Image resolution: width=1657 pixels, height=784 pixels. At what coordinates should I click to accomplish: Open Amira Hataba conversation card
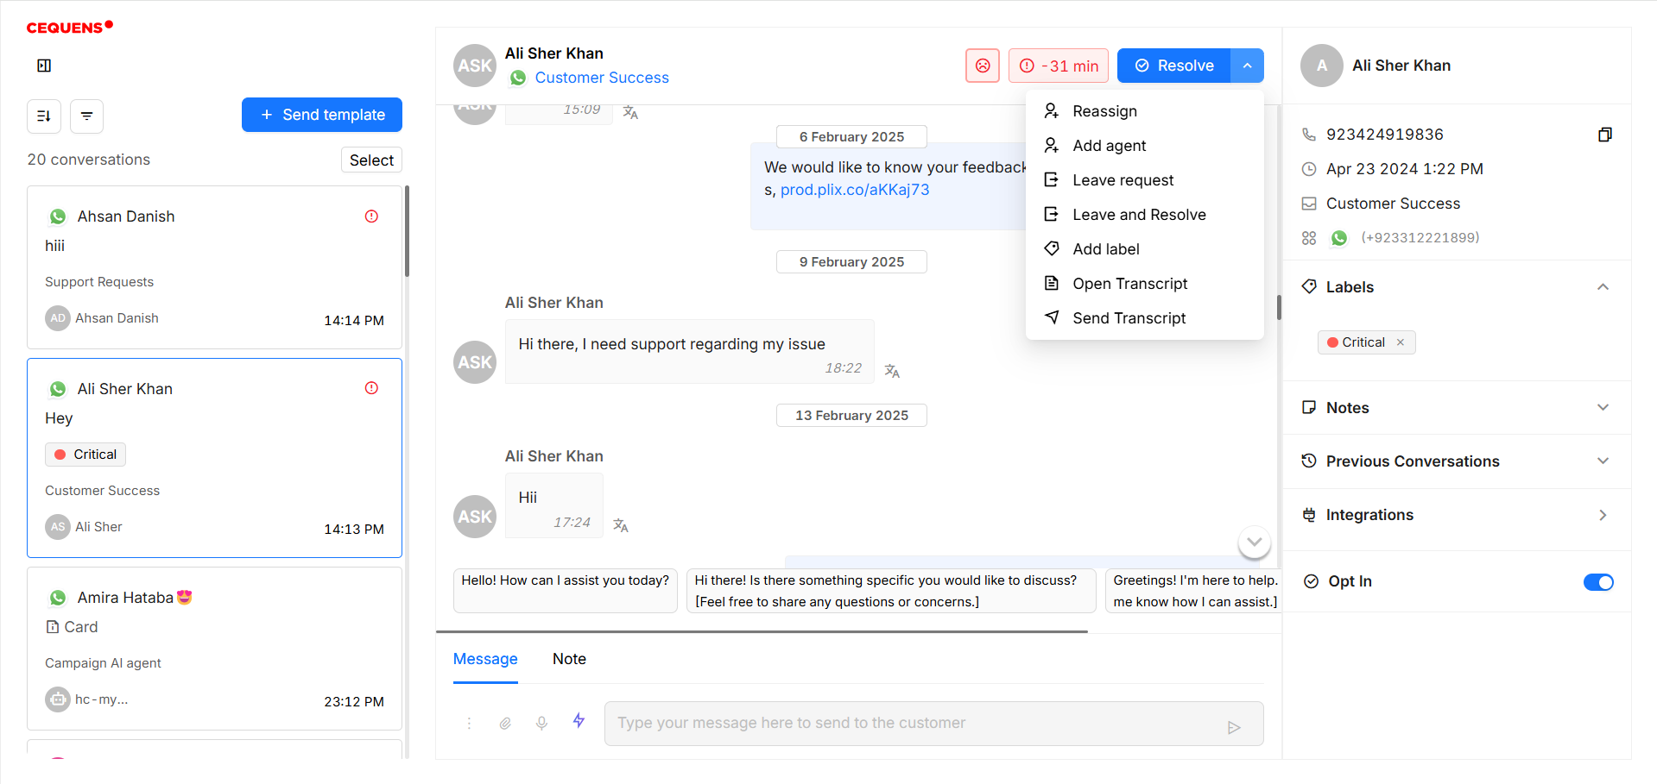coord(215,649)
